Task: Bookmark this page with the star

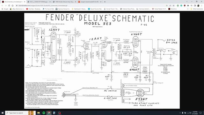Action: click(x=173, y=6)
